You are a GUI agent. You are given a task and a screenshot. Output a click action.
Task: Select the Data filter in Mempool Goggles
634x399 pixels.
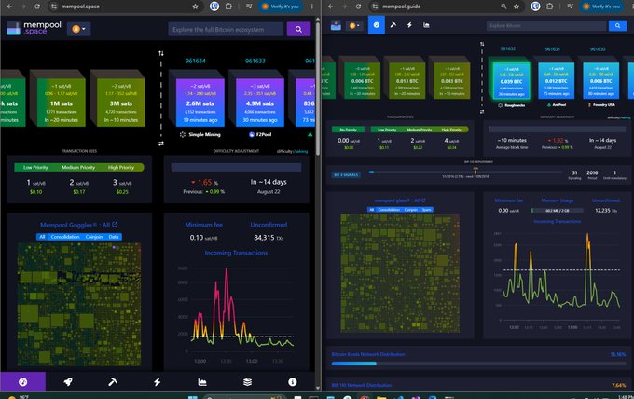114,237
